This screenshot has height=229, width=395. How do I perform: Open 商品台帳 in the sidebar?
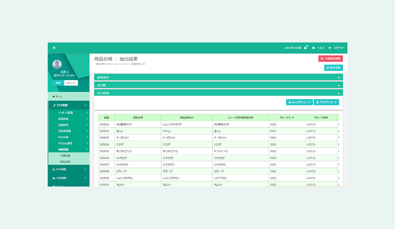[65, 162]
